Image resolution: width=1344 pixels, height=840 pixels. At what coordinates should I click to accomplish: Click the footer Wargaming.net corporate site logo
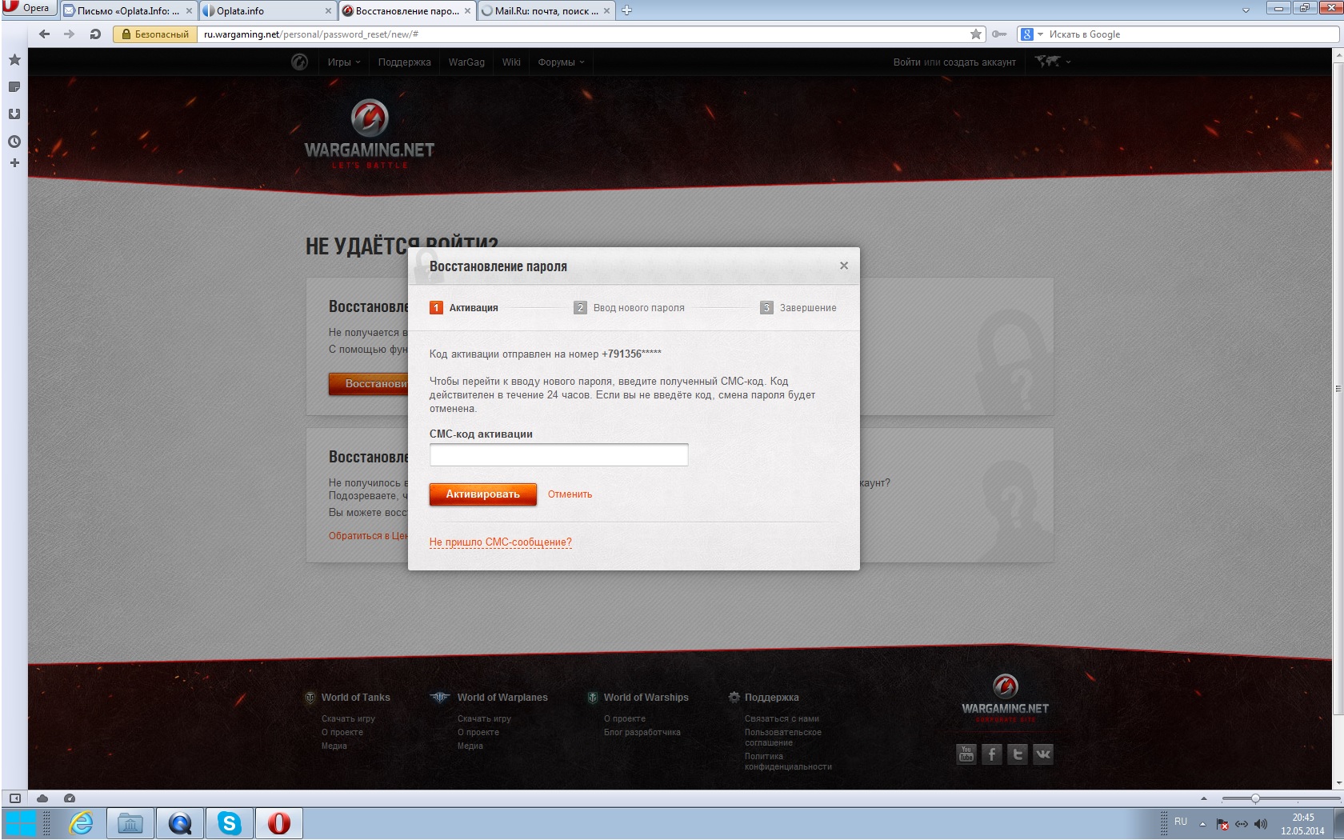pyautogui.click(x=1005, y=698)
